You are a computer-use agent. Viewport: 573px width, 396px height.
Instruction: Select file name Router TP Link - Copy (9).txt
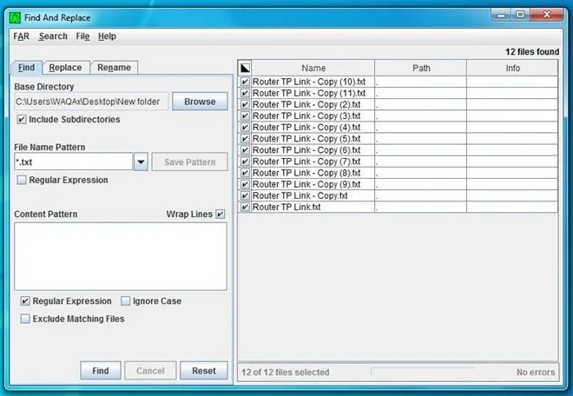(x=306, y=184)
